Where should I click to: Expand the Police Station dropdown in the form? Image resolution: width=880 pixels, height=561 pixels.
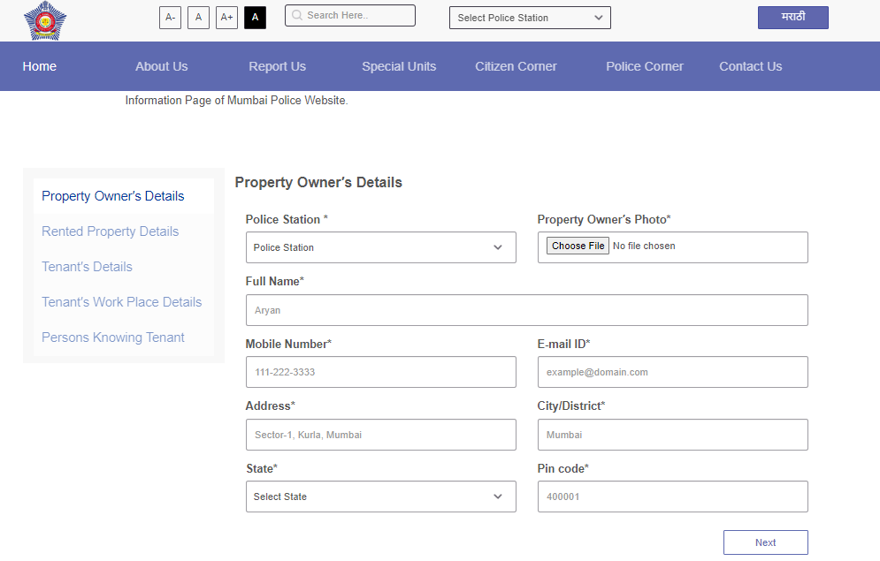point(380,247)
